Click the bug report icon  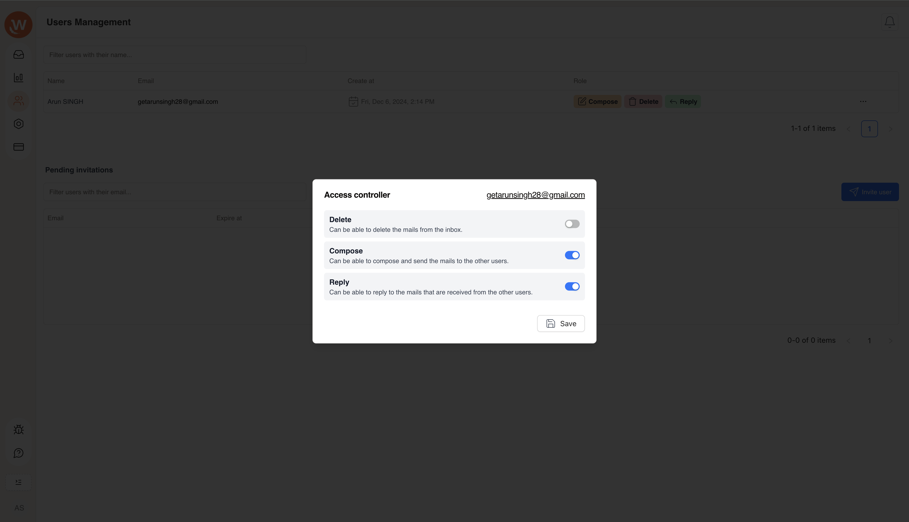tap(19, 429)
